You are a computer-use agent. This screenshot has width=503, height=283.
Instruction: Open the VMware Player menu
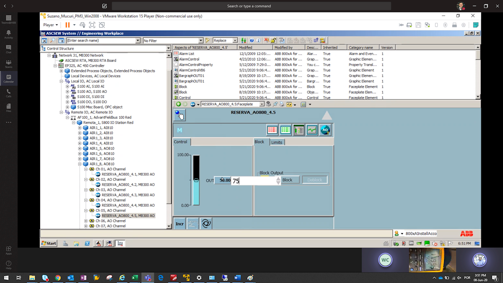coord(50,25)
